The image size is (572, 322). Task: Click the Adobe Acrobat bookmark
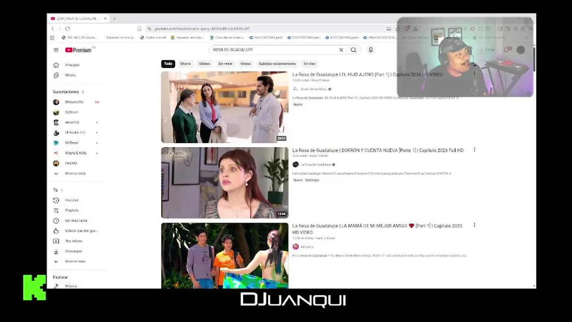[x=153, y=38]
